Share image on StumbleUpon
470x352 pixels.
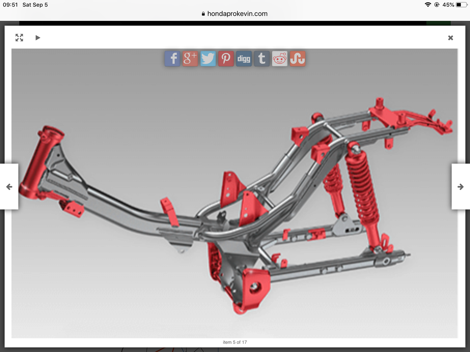click(298, 59)
